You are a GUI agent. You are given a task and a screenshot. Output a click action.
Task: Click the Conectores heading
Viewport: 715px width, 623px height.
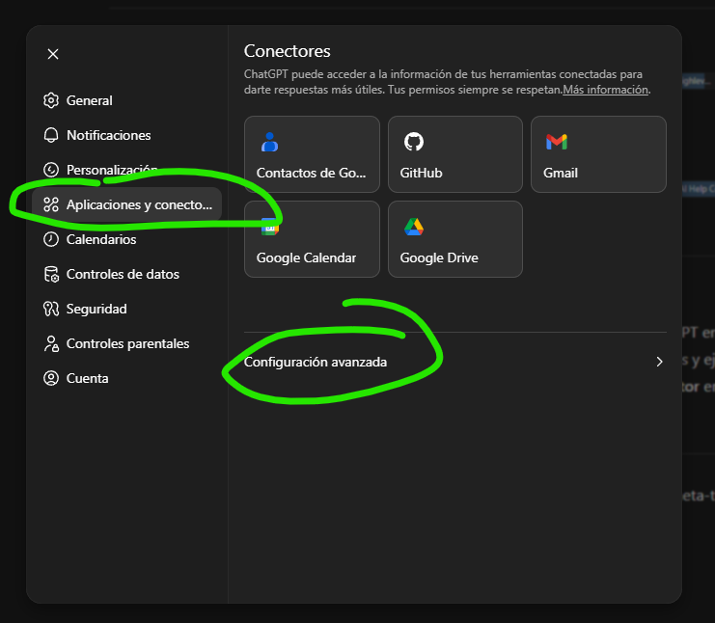tap(288, 51)
